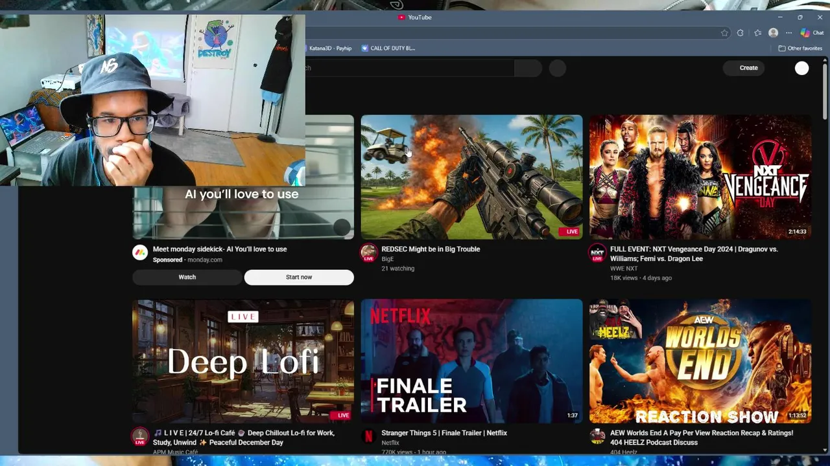Click the Watch button on monday.com ad

(x=187, y=277)
